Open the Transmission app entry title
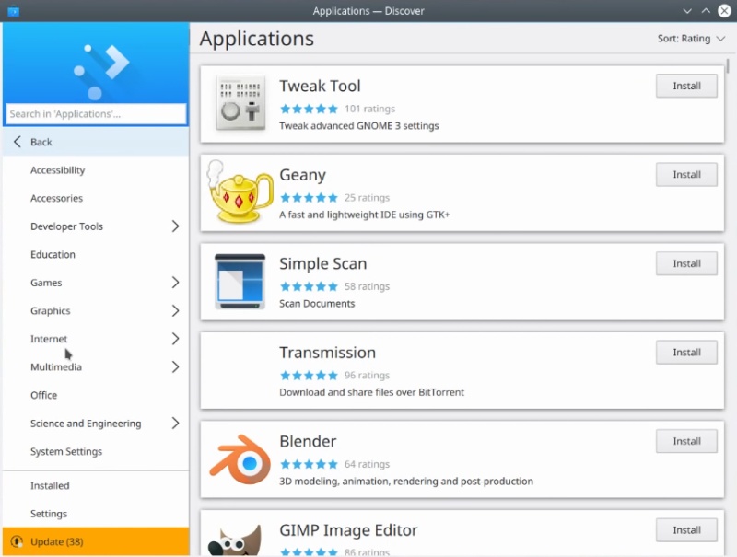737x557 pixels. (x=328, y=353)
